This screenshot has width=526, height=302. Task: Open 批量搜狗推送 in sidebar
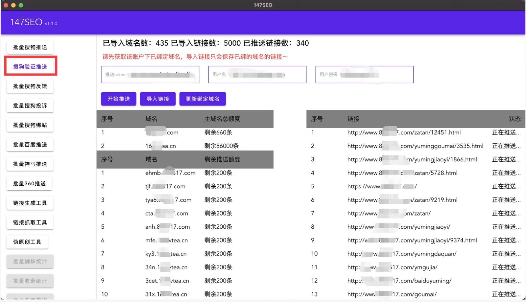click(x=30, y=47)
